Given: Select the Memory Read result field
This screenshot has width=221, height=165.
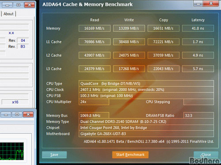Looking at the screenshot, I should coord(95,28).
